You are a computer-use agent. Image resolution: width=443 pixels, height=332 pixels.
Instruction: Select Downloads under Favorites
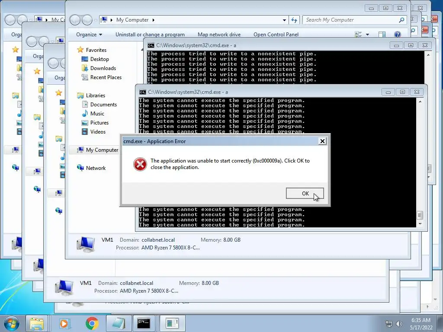(x=103, y=68)
